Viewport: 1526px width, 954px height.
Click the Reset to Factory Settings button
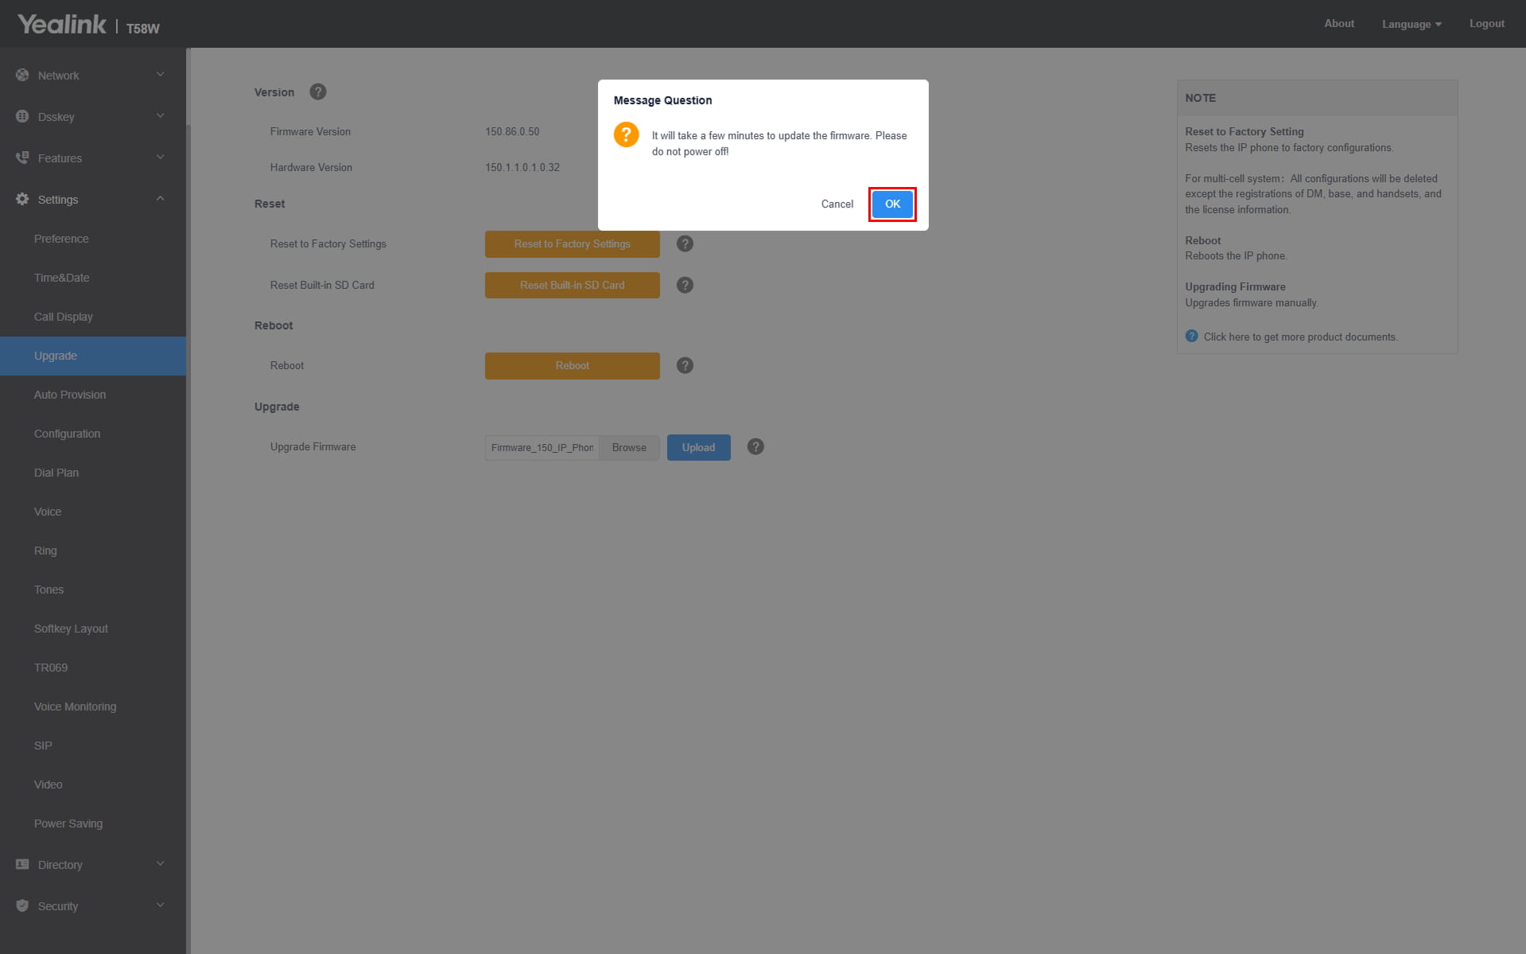(x=572, y=244)
